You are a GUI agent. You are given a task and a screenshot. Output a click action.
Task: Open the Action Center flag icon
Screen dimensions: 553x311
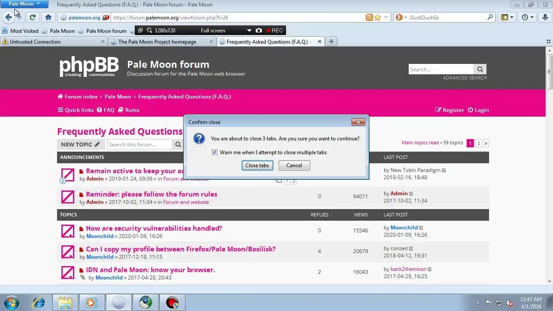click(x=488, y=303)
